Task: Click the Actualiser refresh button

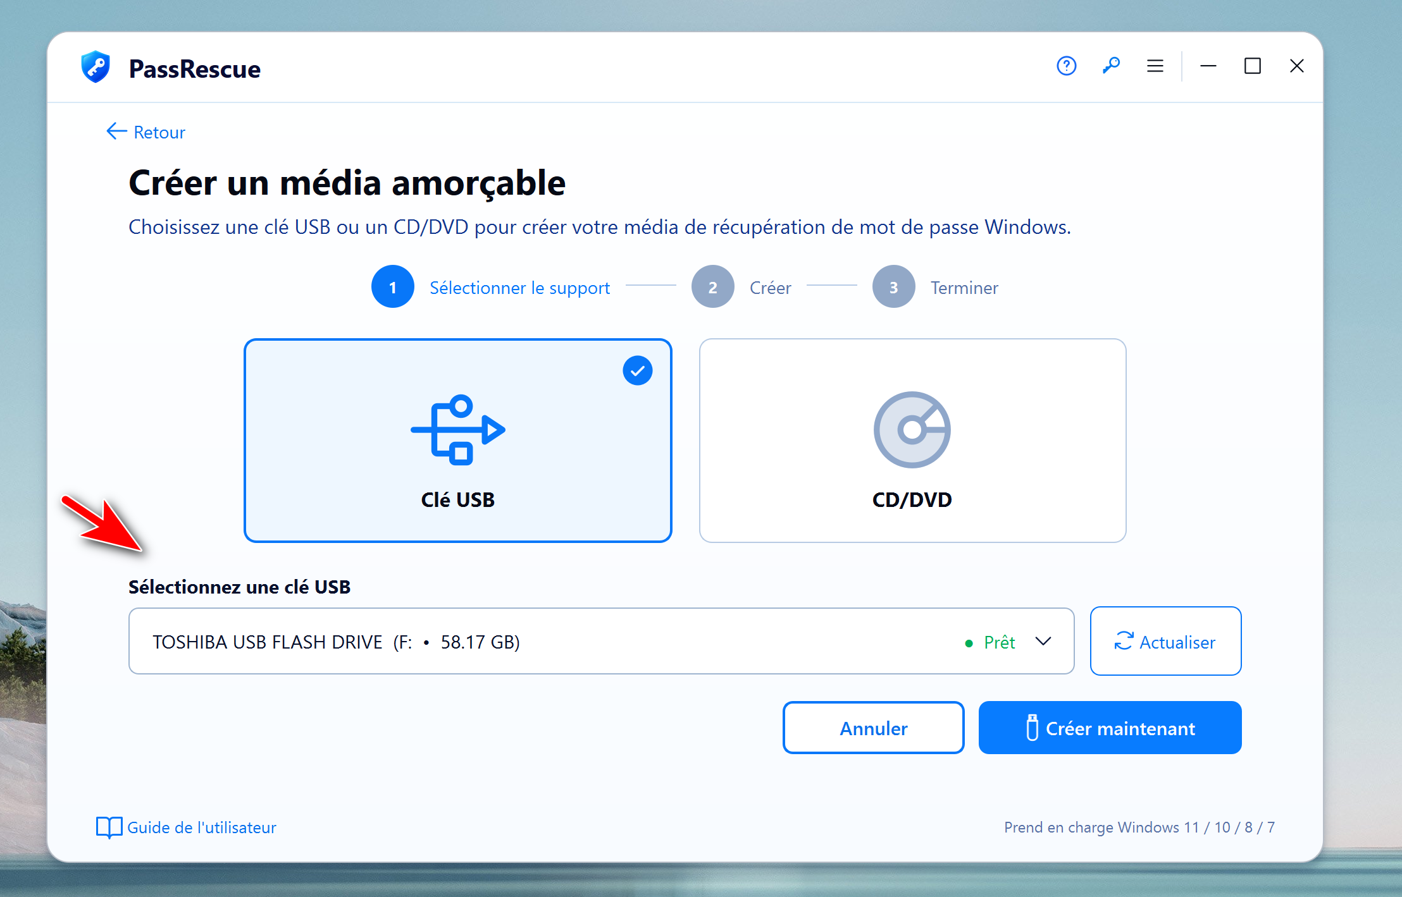Action: click(x=1165, y=642)
